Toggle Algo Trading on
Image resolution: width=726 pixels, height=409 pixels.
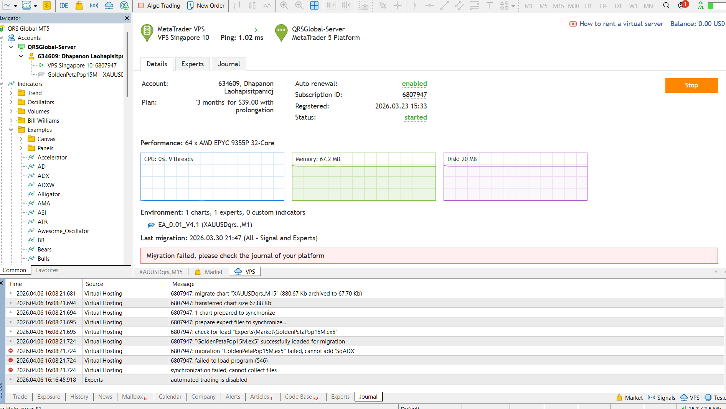[x=159, y=6]
